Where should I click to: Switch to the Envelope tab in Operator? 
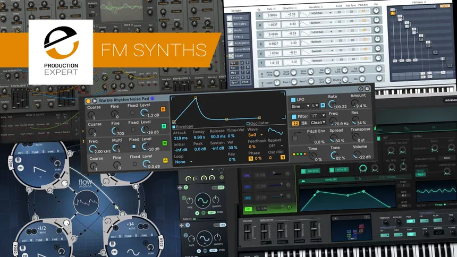pyautogui.click(x=183, y=127)
